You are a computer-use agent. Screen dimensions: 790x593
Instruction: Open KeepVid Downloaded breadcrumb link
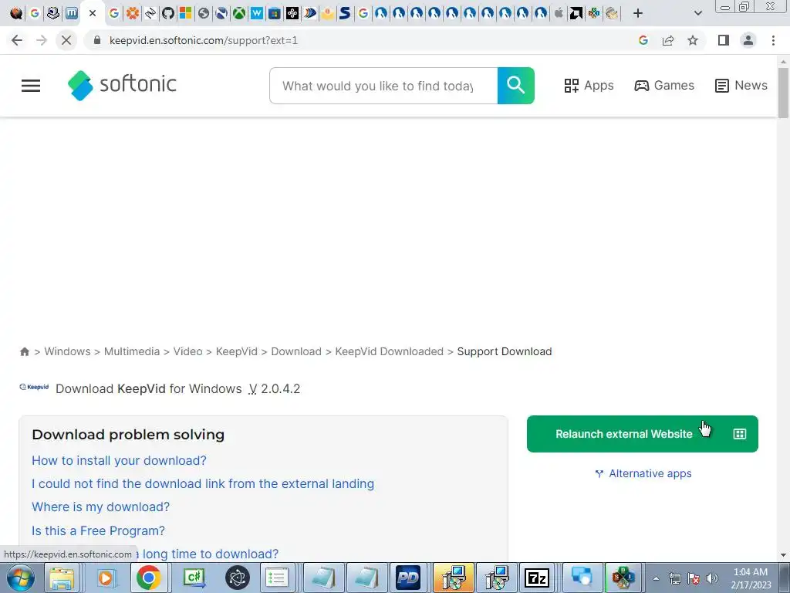[390, 351]
